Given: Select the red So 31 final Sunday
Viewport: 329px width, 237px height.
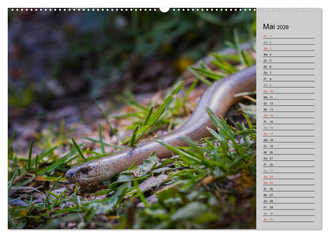Looking at the screenshot, I should click(x=267, y=219).
